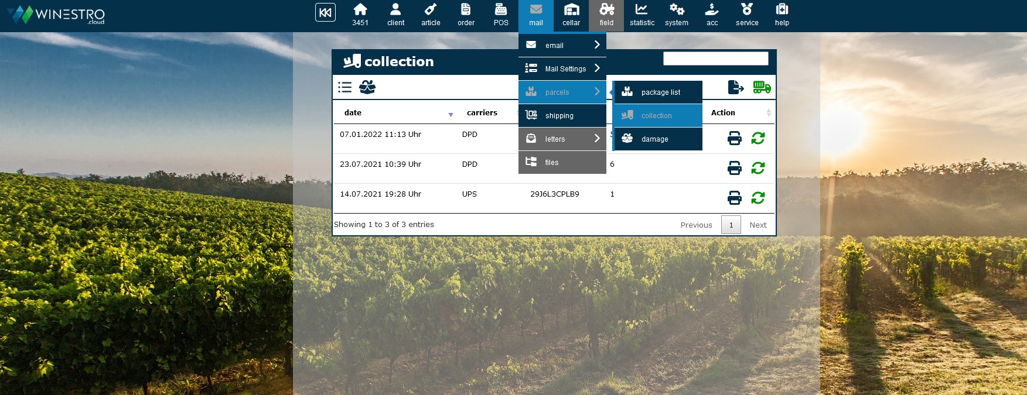Click the green delivery truck icon

762,87
